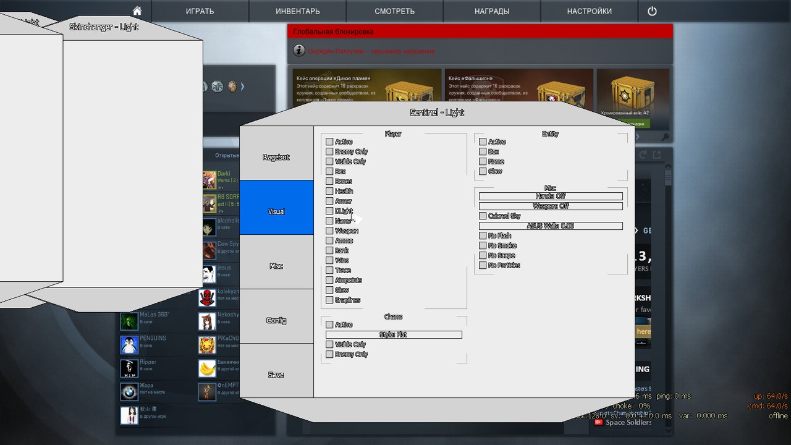Image resolution: width=791 pixels, height=445 pixels.
Task: Open the Config tab
Action: pyautogui.click(x=276, y=316)
